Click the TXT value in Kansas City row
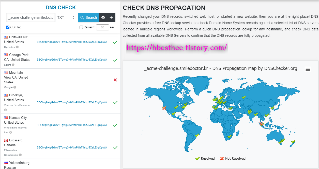This screenshot has height=169, width=319. tap(72, 125)
